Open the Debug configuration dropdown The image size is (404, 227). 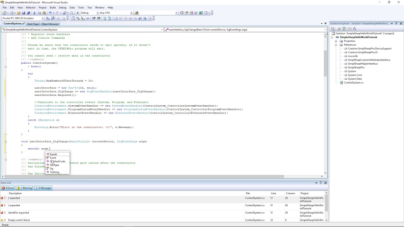pos(98,13)
